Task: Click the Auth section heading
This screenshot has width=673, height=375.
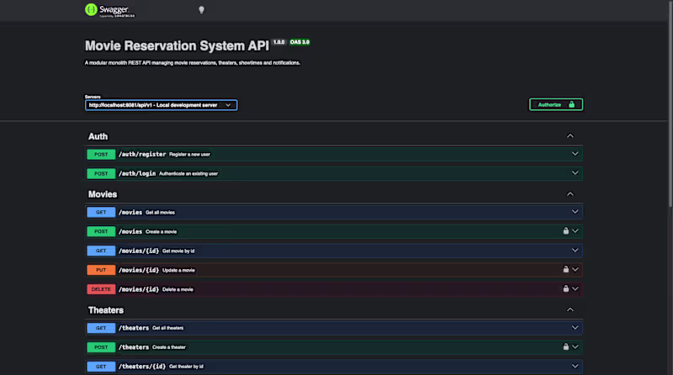Action: pos(98,136)
